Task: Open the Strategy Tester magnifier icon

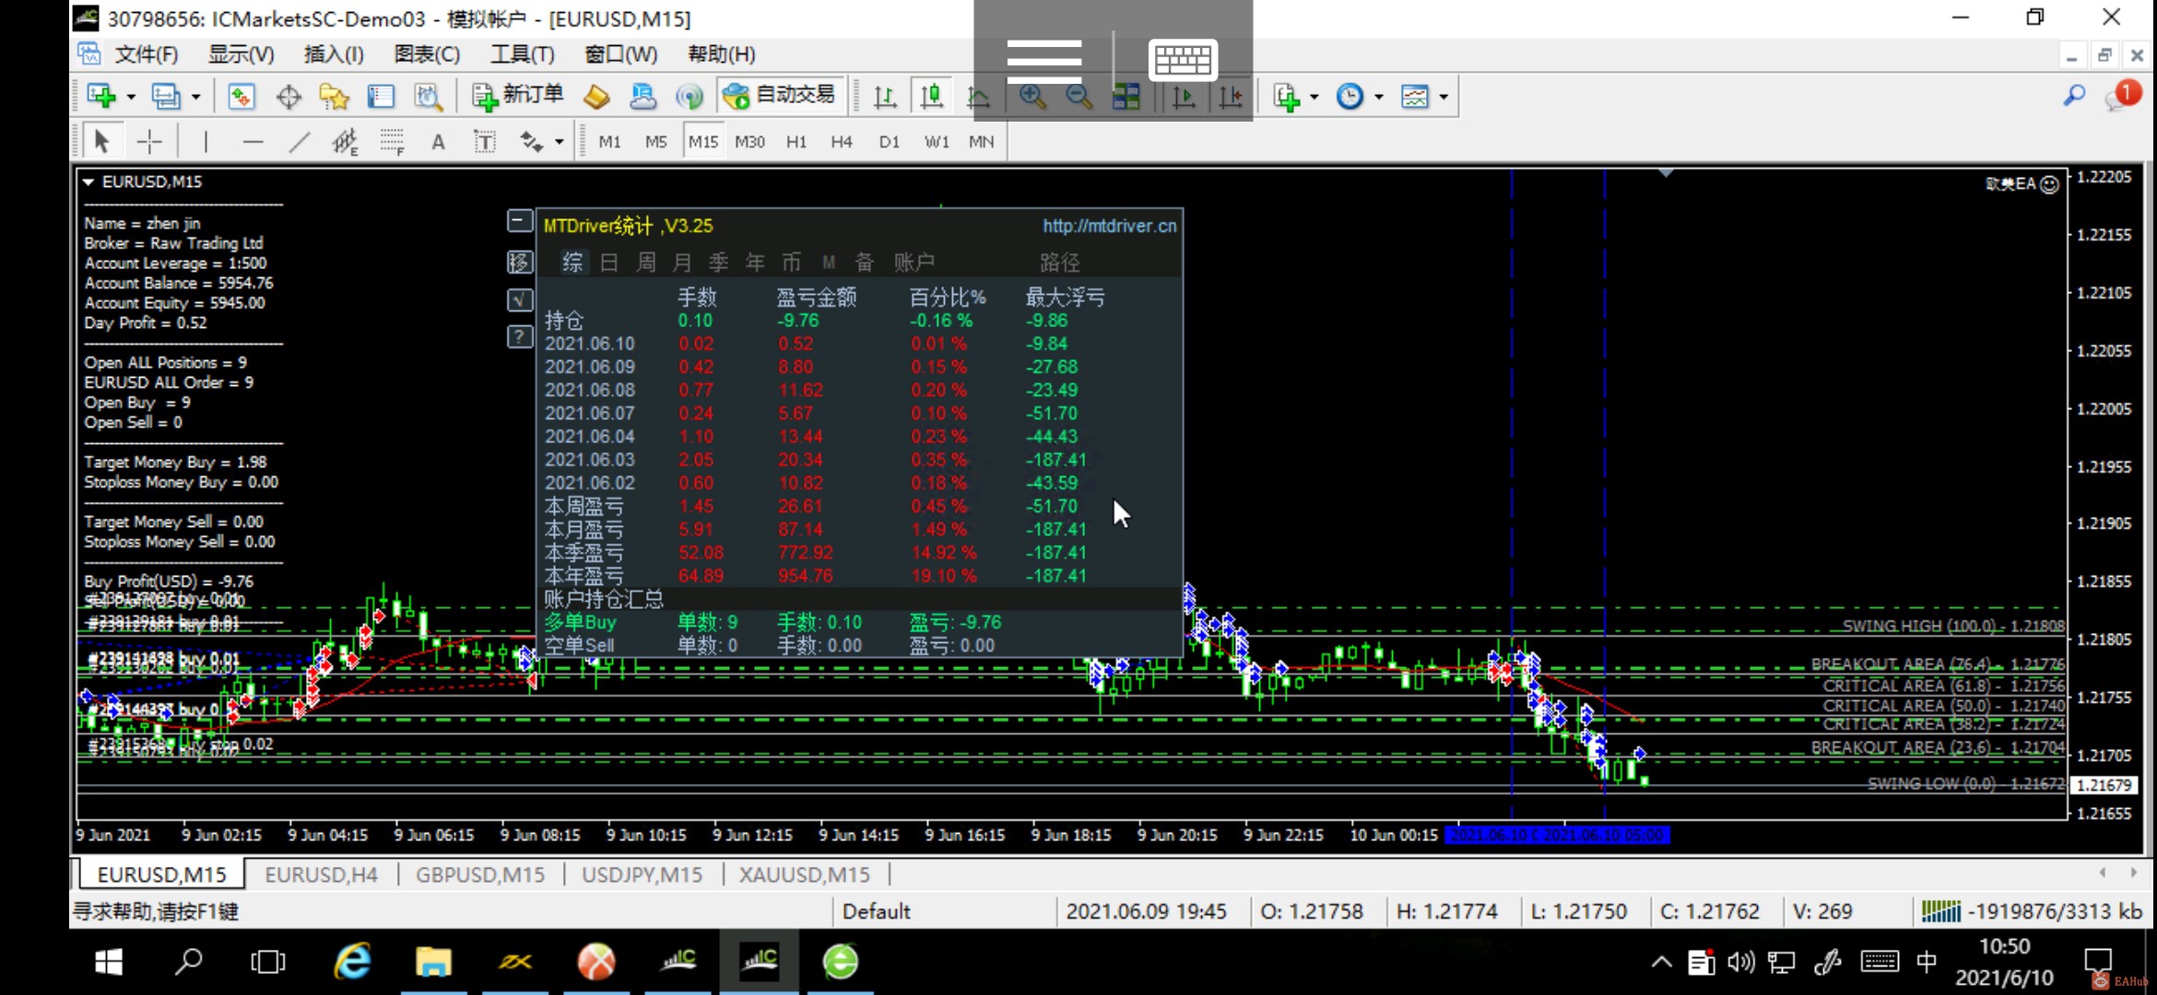Action: point(428,96)
